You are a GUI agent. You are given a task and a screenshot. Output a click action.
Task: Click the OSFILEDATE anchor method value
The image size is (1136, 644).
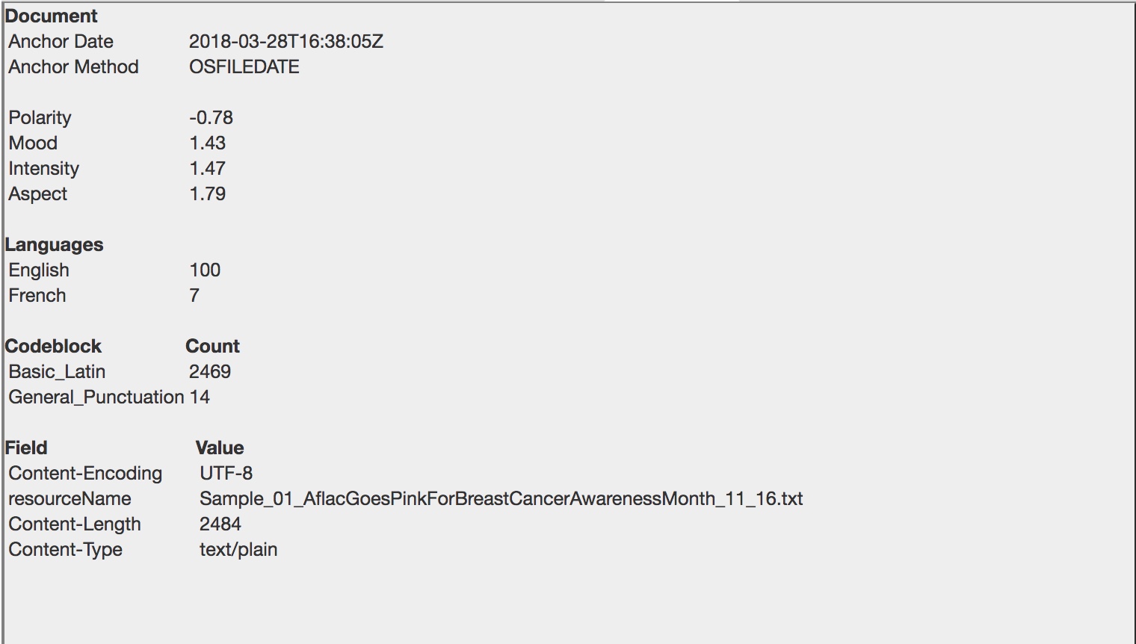coord(244,66)
